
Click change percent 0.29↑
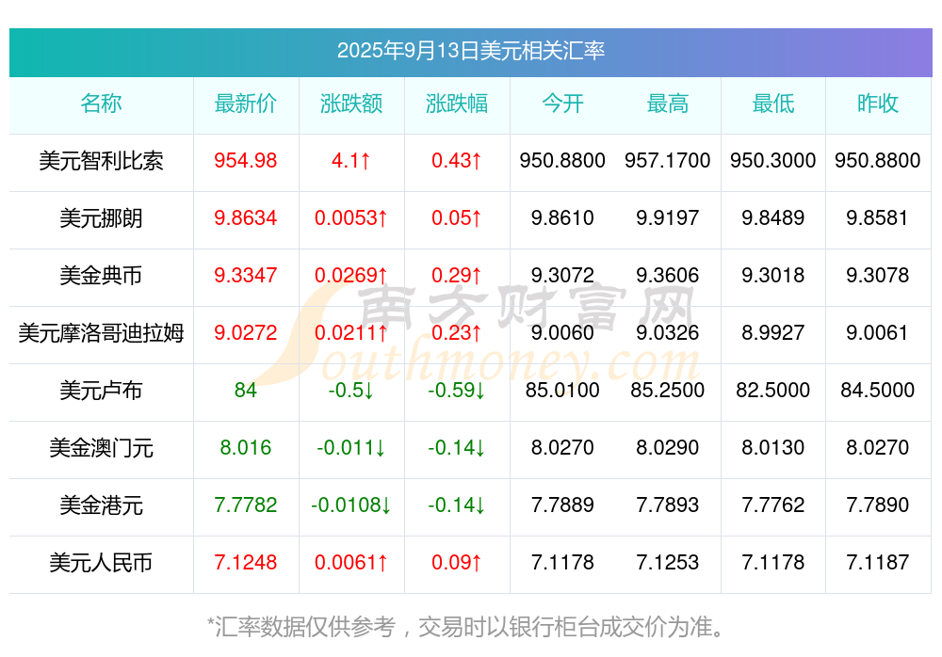(x=457, y=275)
